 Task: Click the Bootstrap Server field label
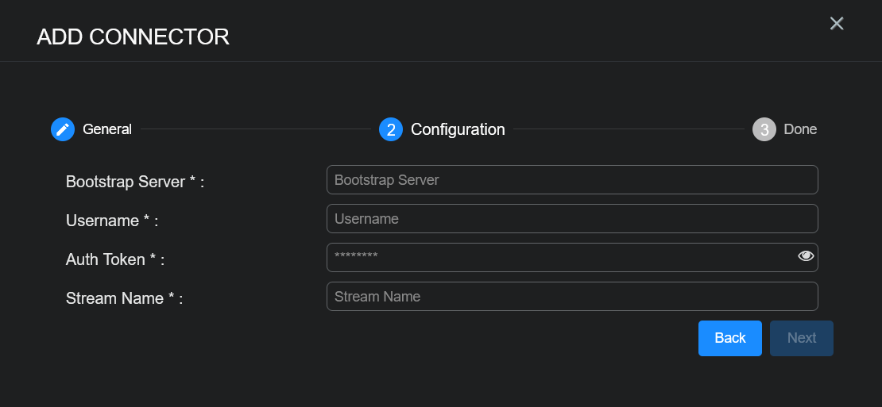pyautogui.click(x=135, y=182)
